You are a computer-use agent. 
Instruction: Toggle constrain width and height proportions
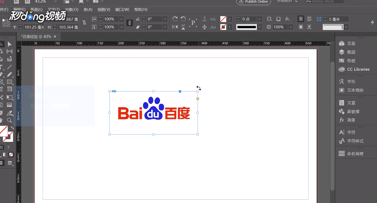[x=84, y=23]
